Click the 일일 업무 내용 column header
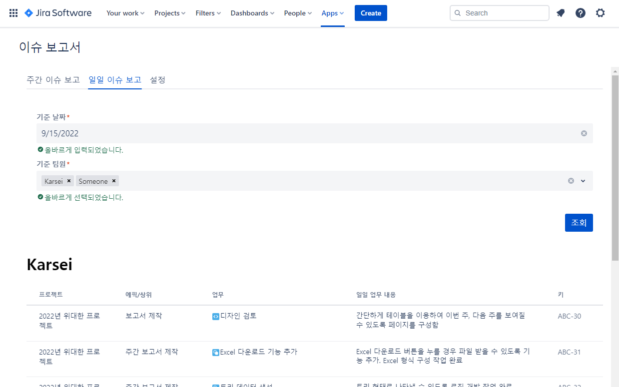Image resolution: width=619 pixels, height=387 pixels. point(376,295)
